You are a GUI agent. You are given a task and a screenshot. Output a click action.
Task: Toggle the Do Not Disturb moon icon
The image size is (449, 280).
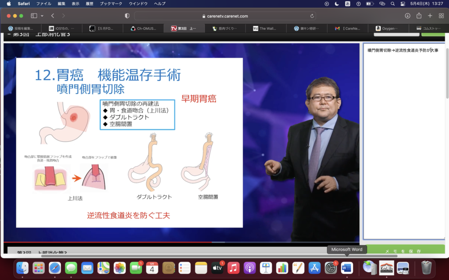point(337,3)
